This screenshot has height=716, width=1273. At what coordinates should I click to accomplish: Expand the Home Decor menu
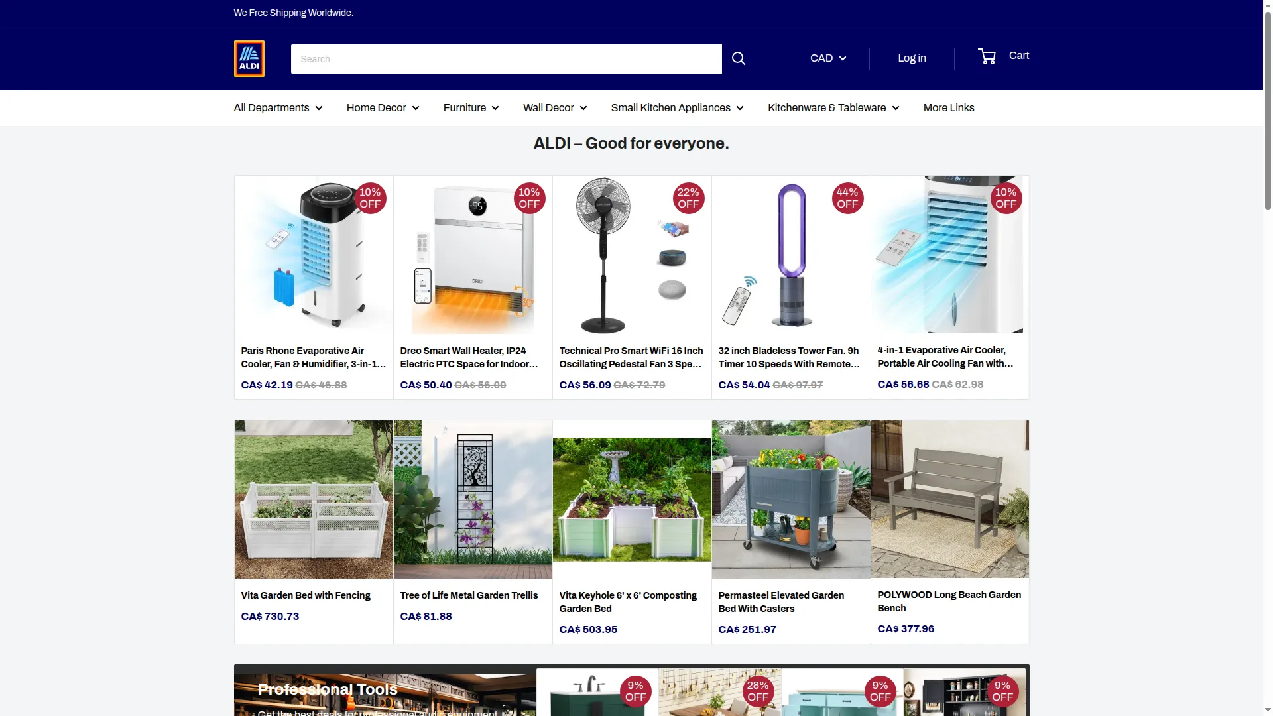pyautogui.click(x=383, y=107)
